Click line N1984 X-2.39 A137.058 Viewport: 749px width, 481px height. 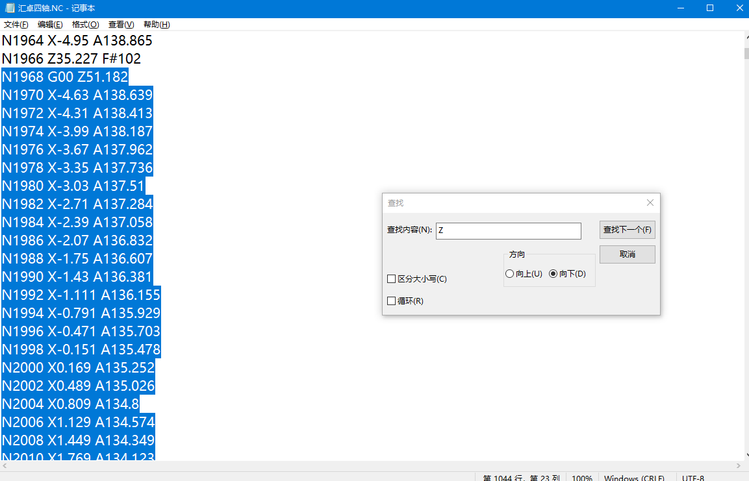(77, 222)
